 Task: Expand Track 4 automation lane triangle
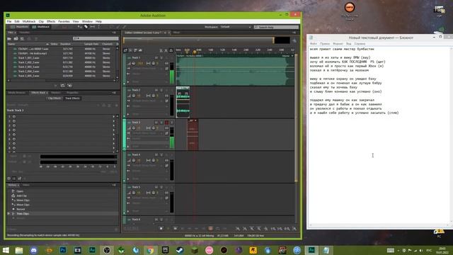128,179
